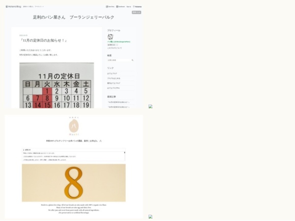Open the はてなブログPro sidebar link

pos(113,88)
